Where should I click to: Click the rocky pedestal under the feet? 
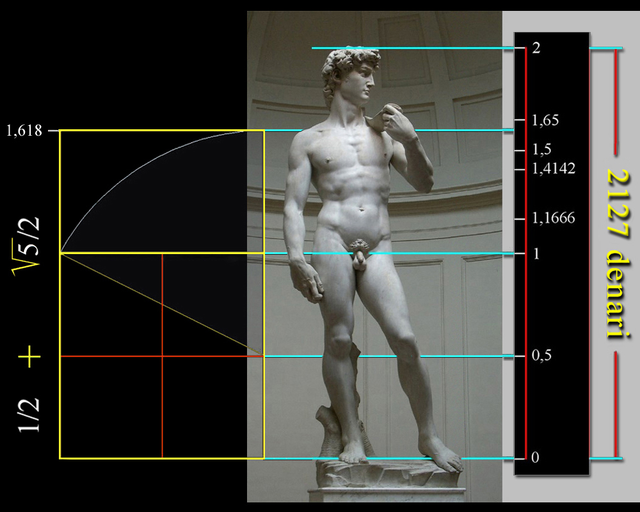click(x=384, y=475)
